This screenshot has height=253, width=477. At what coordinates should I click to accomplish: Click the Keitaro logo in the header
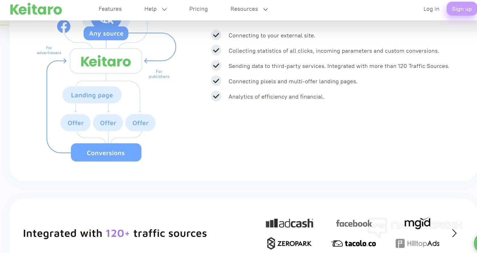[x=36, y=9]
